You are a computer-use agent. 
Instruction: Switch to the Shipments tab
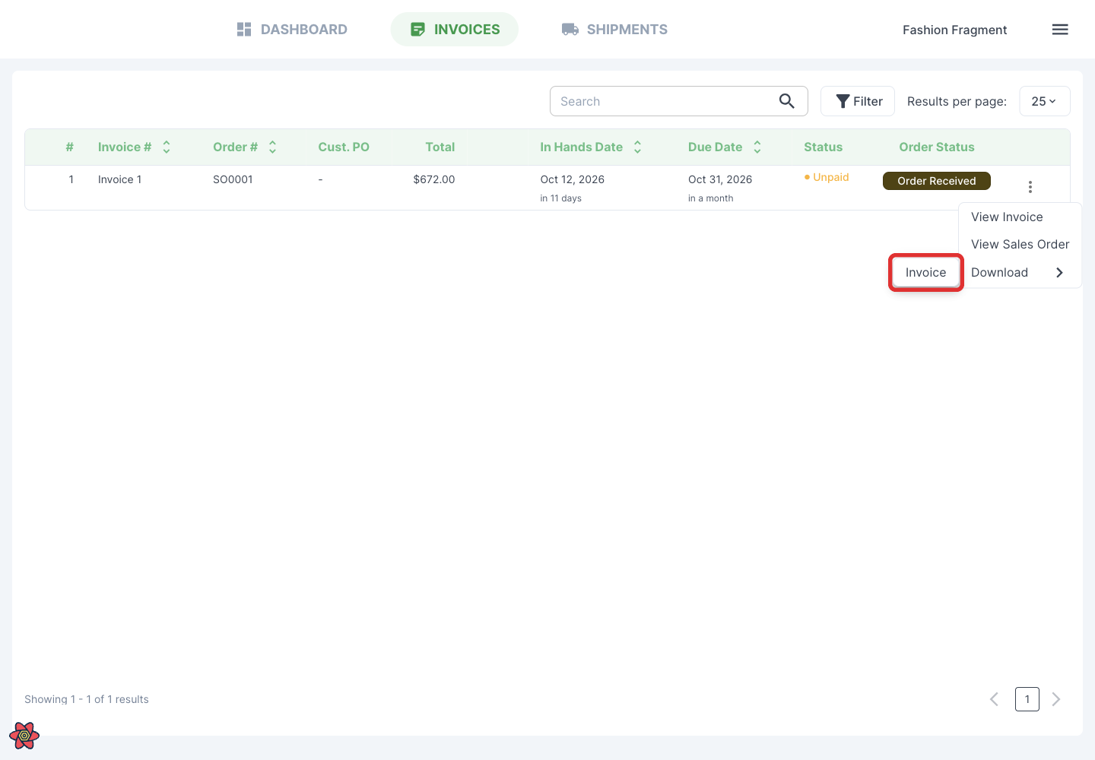[x=614, y=30]
